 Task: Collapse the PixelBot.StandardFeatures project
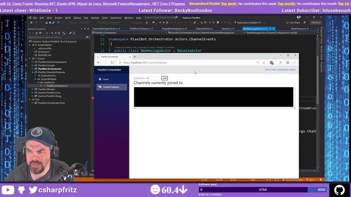32,72
